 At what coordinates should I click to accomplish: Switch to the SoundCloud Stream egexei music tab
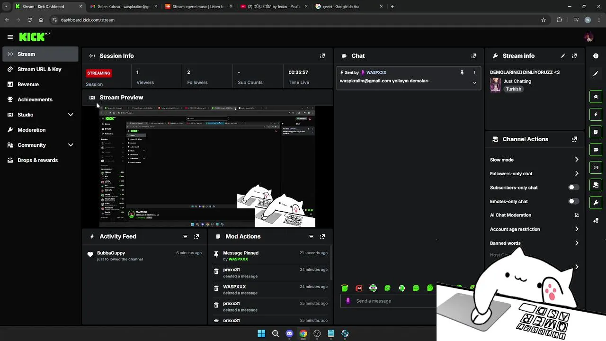(198, 7)
